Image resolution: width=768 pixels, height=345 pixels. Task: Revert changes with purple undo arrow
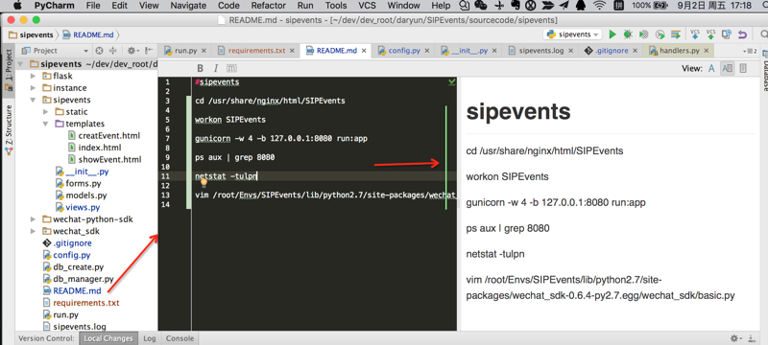[742, 34]
